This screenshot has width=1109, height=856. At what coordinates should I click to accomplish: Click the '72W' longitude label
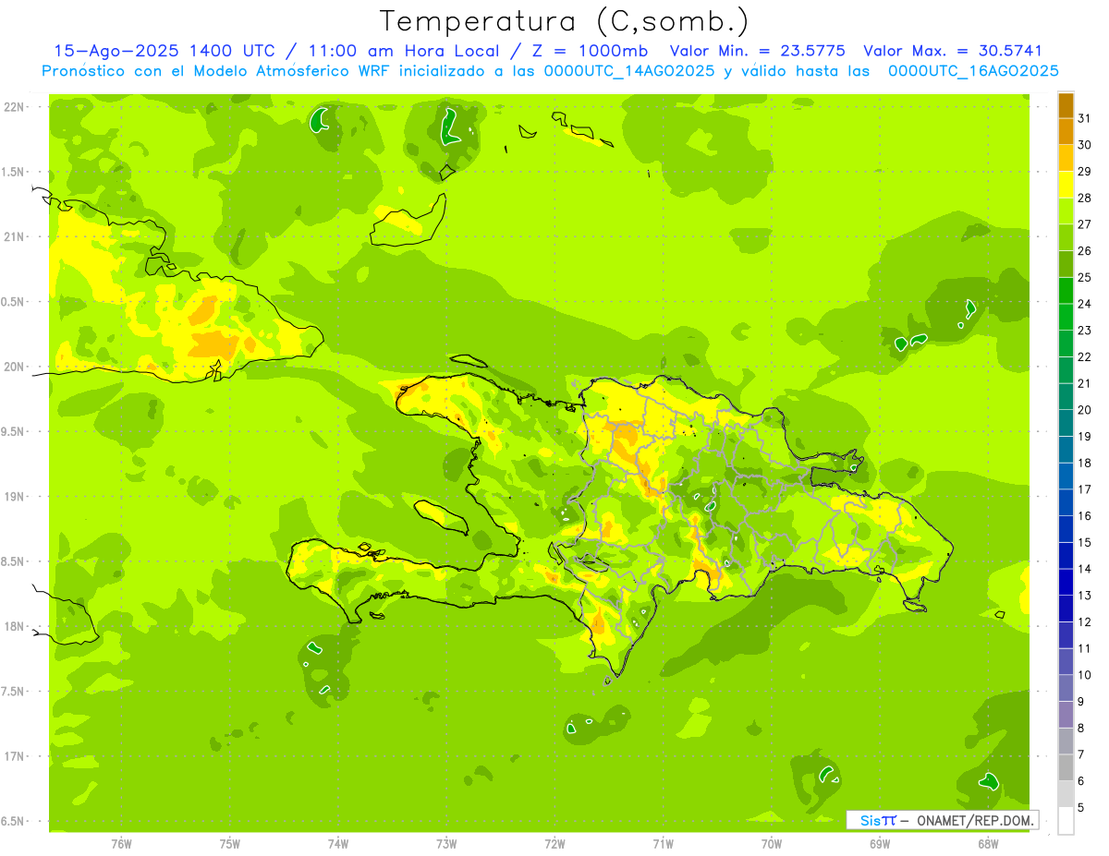pyautogui.click(x=554, y=844)
